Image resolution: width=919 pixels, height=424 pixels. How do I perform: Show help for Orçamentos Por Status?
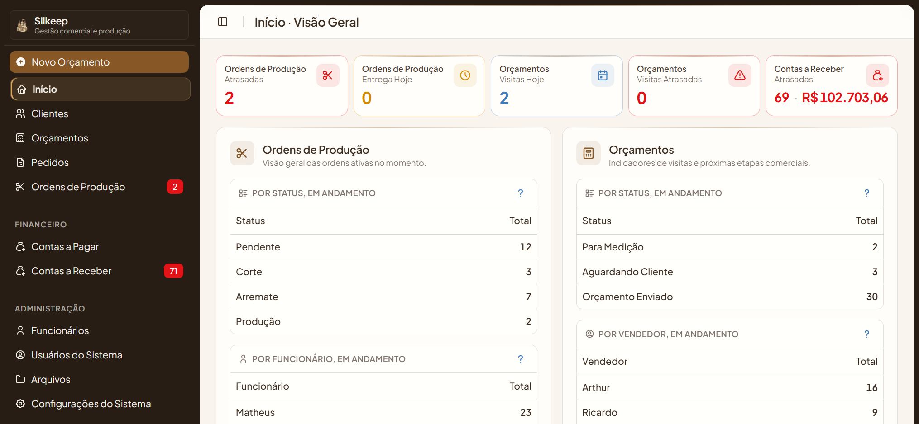point(867,193)
